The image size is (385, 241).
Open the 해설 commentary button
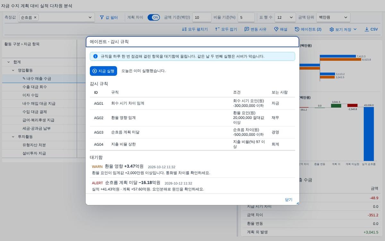click(x=280, y=29)
